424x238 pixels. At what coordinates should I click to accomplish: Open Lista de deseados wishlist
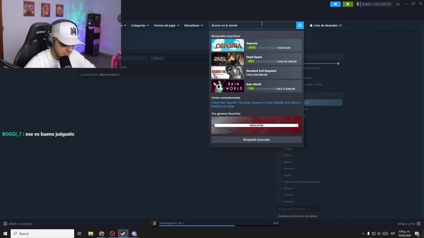325,25
